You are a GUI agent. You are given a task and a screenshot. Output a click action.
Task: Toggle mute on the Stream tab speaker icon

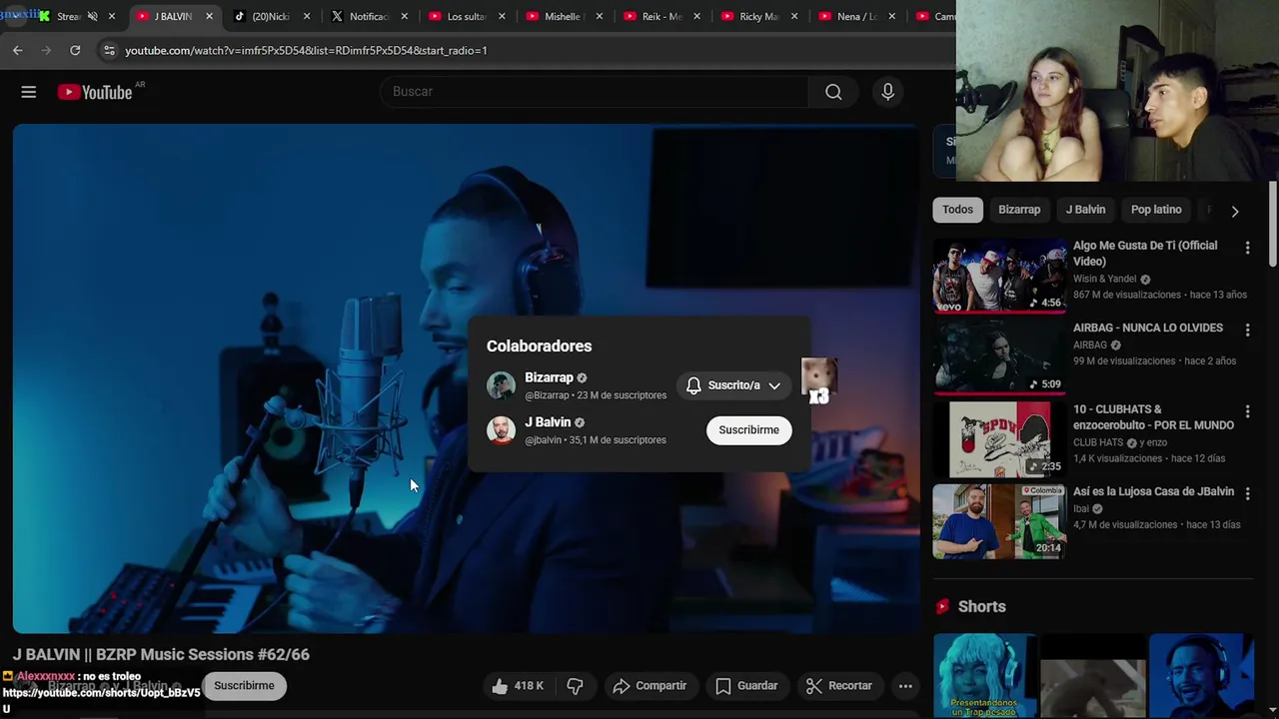point(92,16)
